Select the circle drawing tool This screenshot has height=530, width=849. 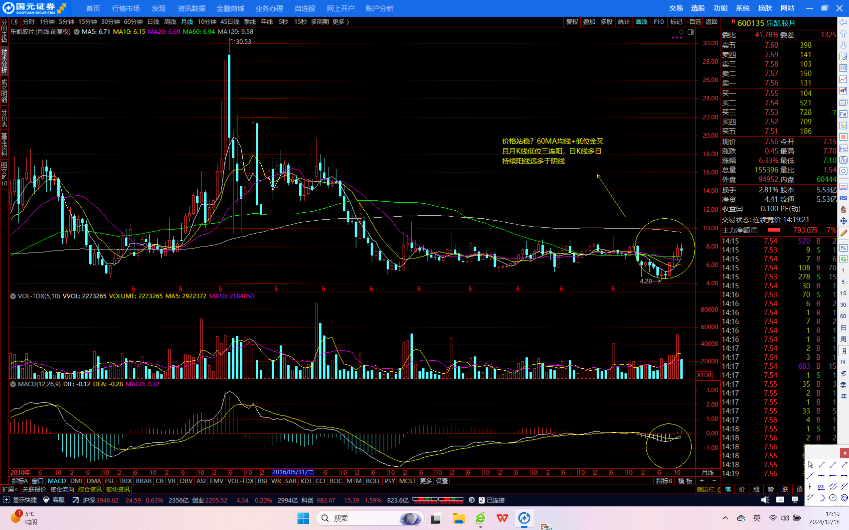pos(833,498)
